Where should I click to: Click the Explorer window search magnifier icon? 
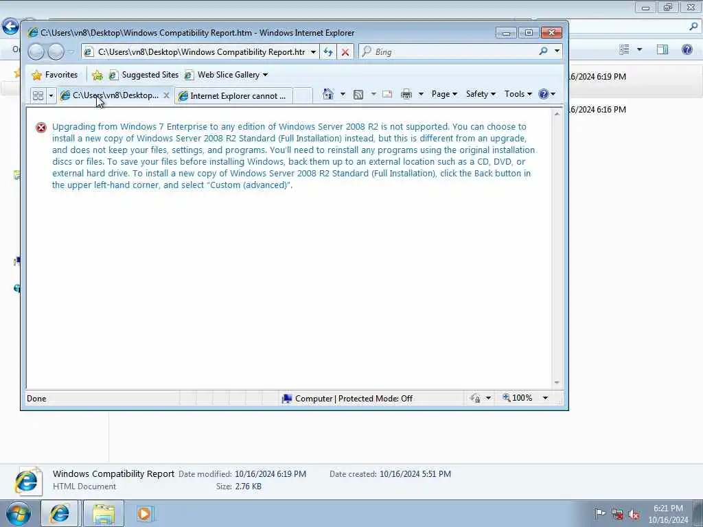693,27
